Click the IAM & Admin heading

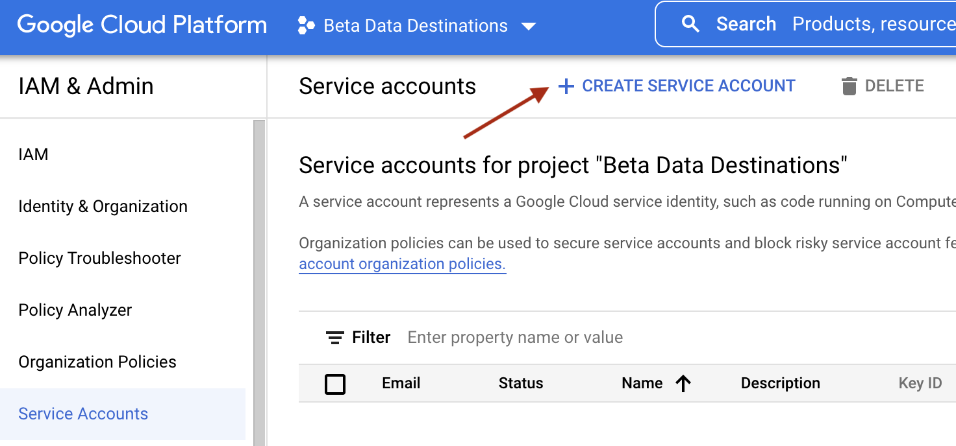[86, 86]
